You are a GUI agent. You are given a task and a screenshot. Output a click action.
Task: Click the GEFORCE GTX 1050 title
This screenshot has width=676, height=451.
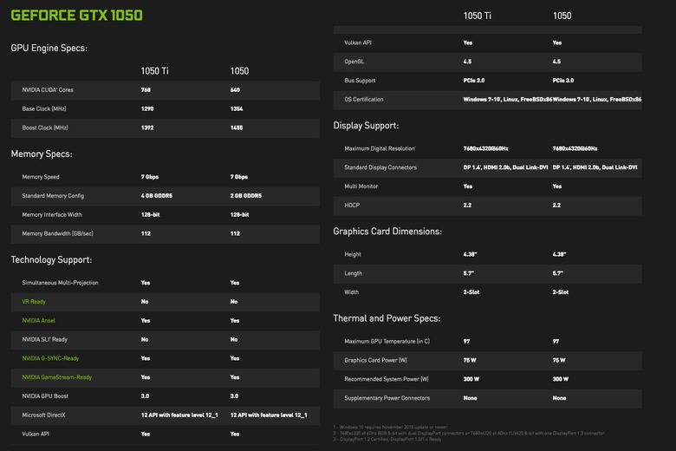[x=77, y=16]
